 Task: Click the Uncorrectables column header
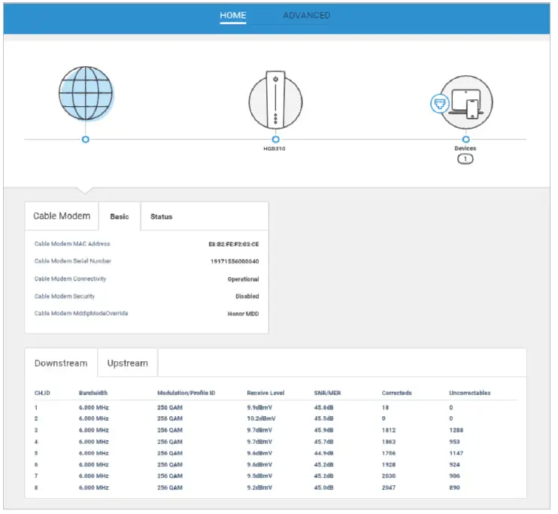[x=469, y=393]
